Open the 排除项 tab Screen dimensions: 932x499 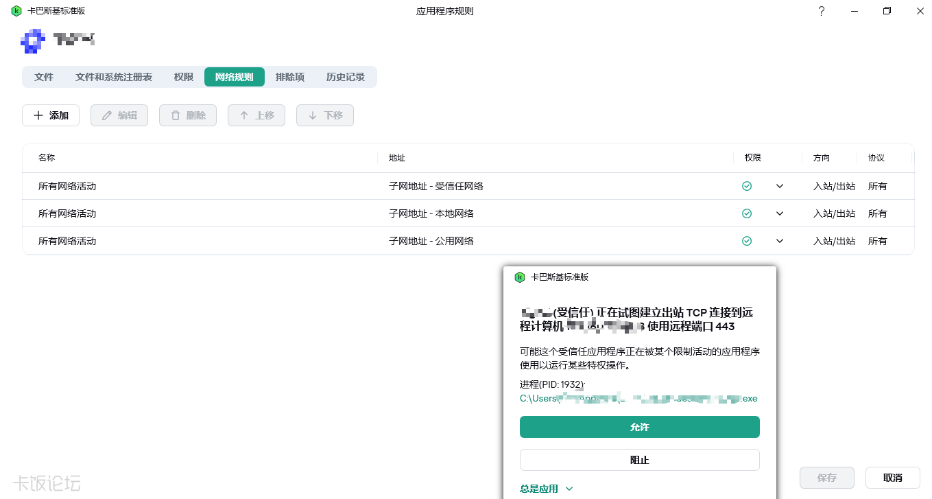coord(290,77)
